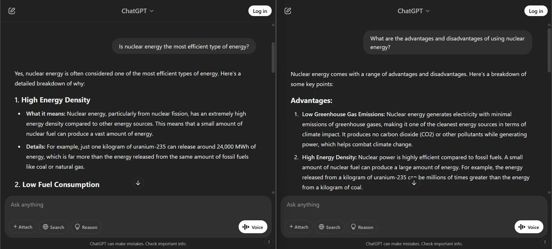Open the ChatGPT model selector on the right
552x249 pixels.
click(413, 11)
